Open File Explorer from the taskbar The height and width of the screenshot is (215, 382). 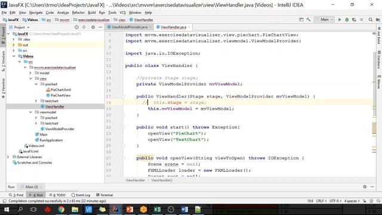click(x=75, y=210)
